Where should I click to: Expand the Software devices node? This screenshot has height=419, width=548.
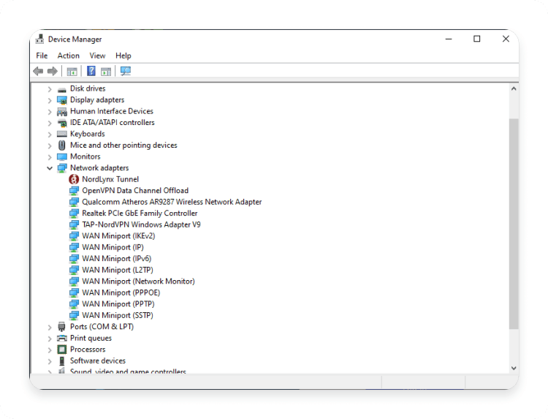click(50, 361)
